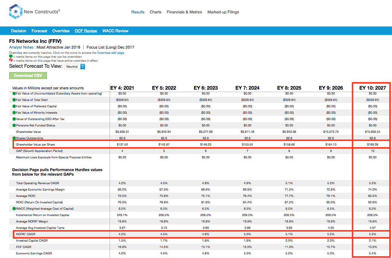Image resolution: width=392 pixels, height=258 pixels.
Task: Click the EY 6: 2023 column header
Action: click(206, 88)
